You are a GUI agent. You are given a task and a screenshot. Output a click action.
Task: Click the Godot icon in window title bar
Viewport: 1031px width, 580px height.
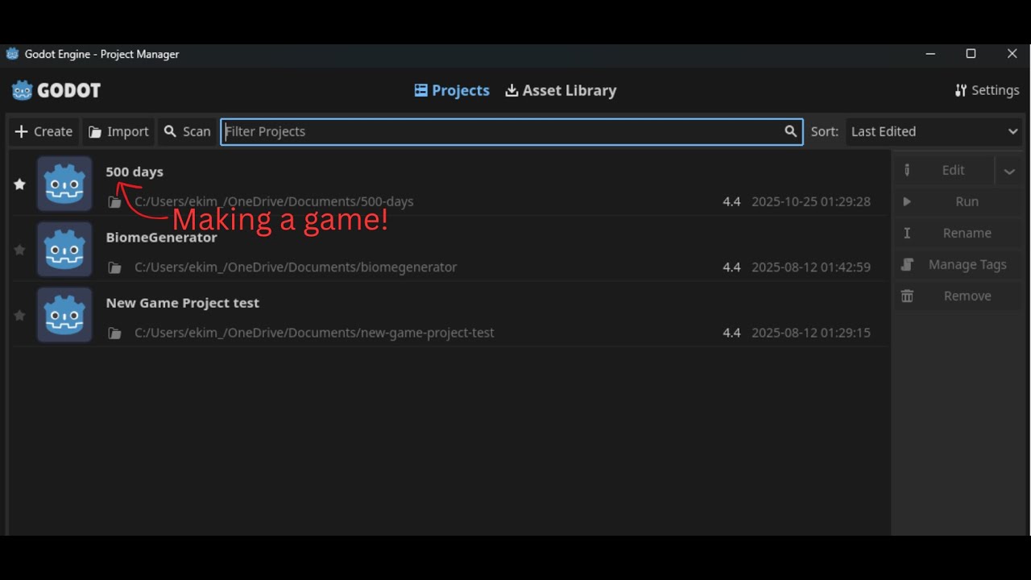coord(12,54)
